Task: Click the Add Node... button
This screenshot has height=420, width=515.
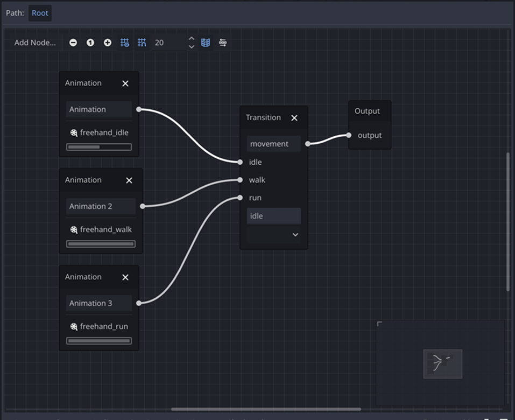Action: click(x=35, y=43)
